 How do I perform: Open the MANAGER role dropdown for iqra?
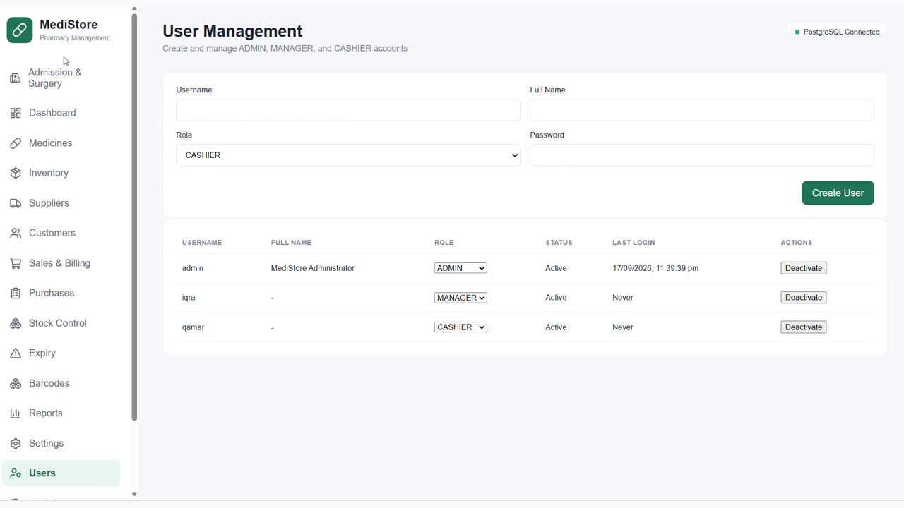pos(460,298)
